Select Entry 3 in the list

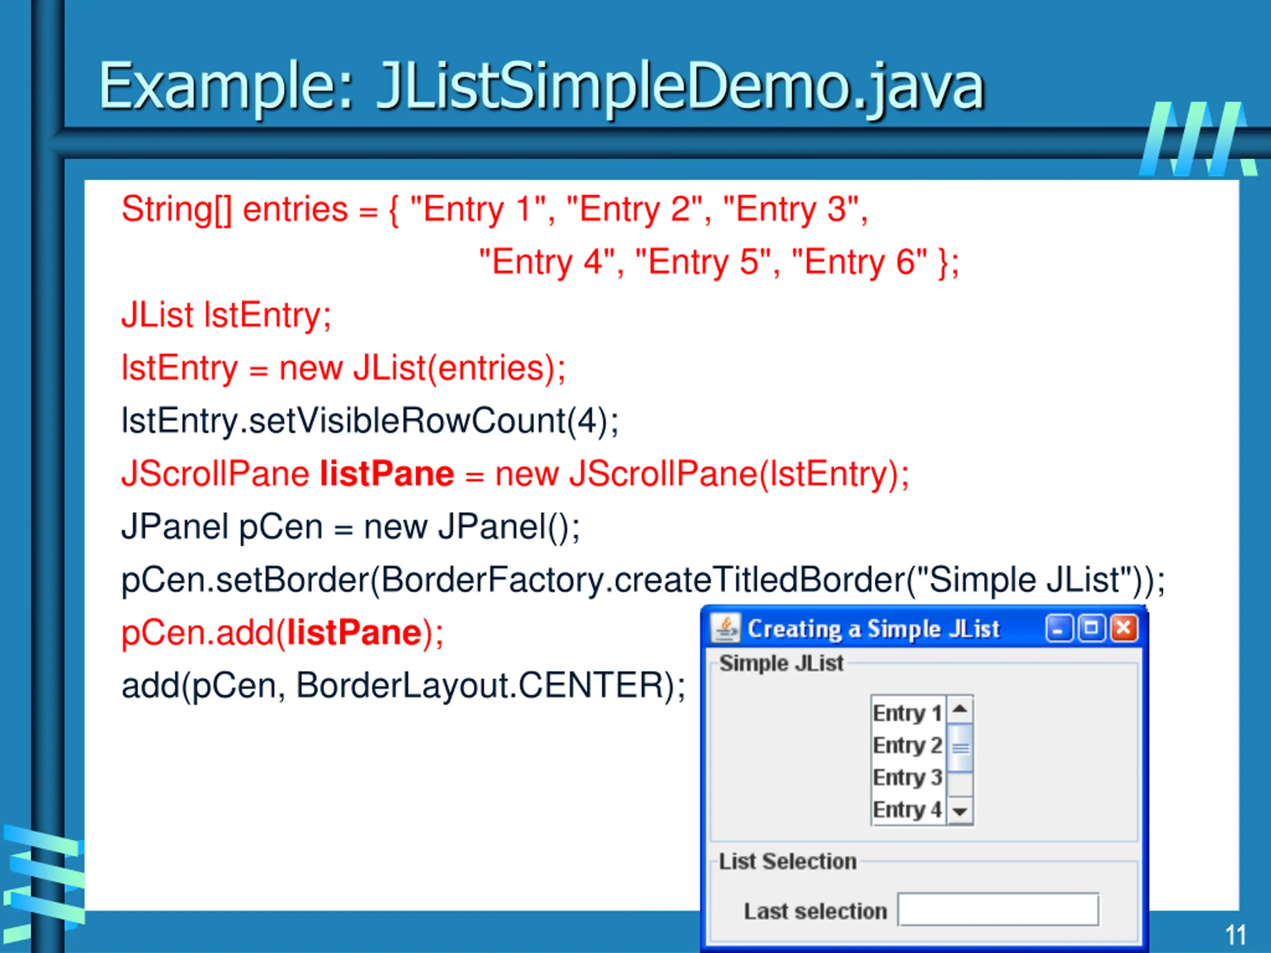click(x=908, y=777)
